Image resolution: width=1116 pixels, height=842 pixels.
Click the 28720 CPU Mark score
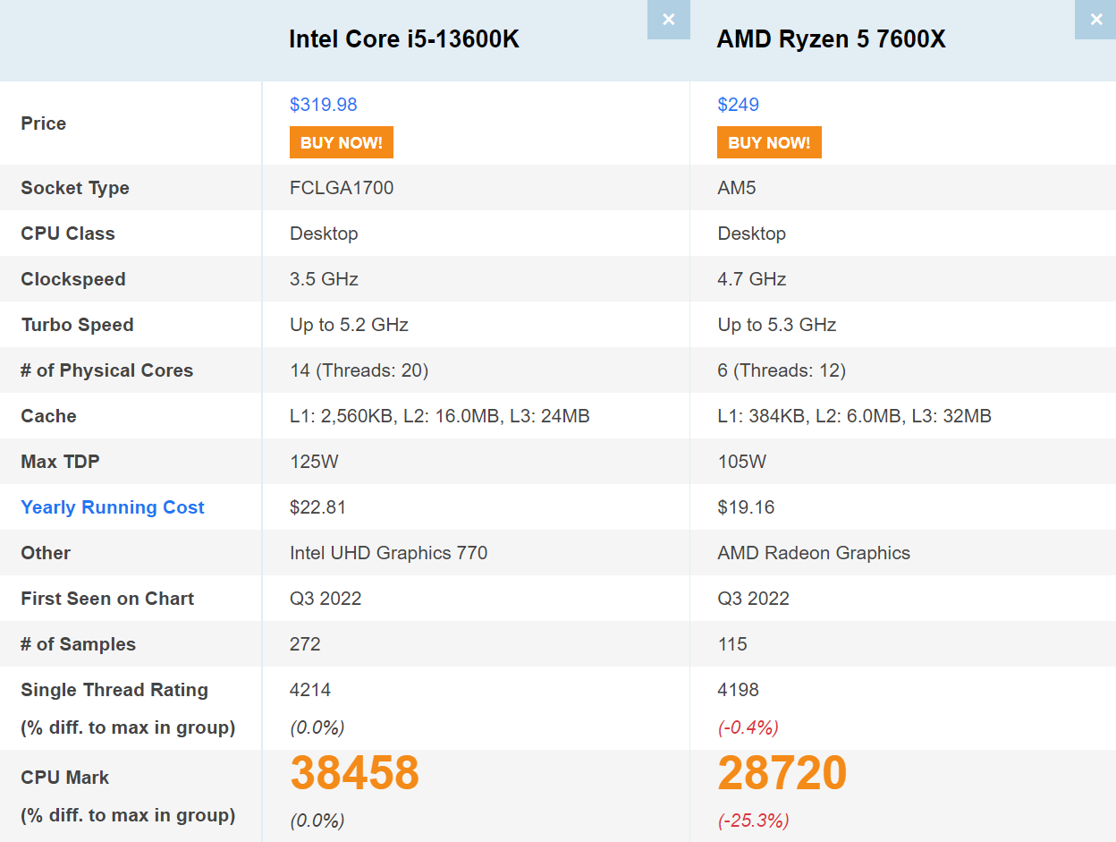[782, 773]
